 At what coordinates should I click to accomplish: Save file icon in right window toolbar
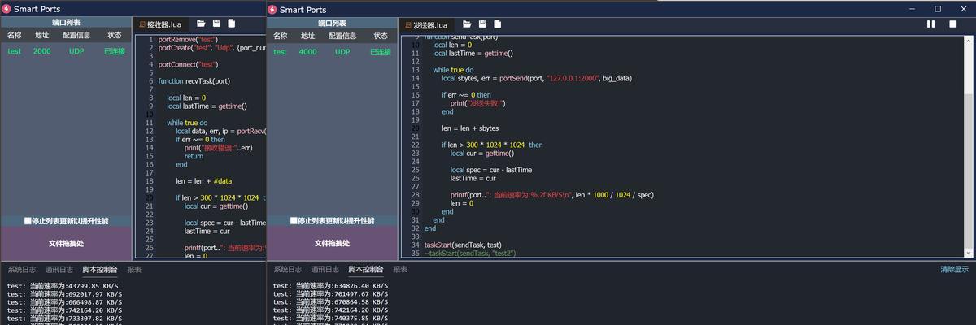(483, 24)
